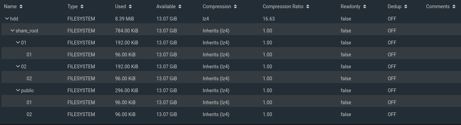Screen dimensions: 461x125
Task: Click the Dedup column sort icon
Action: click(x=405, y=6)
